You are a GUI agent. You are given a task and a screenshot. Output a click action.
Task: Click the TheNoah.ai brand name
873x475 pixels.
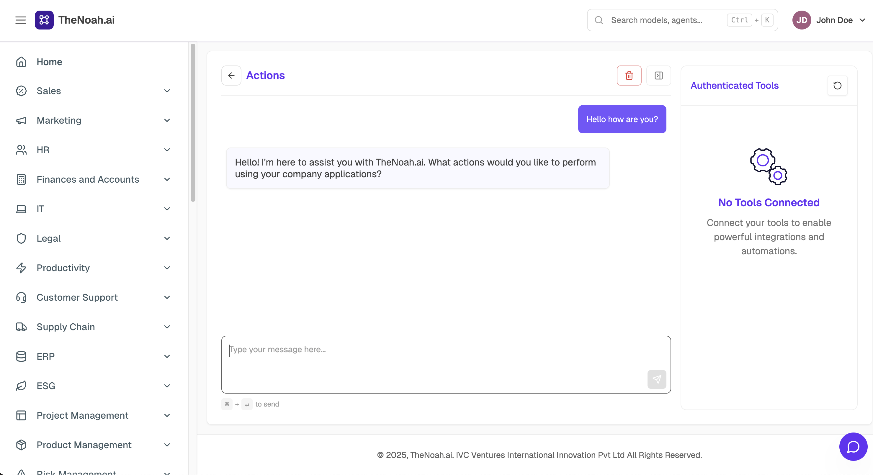[86, 20]
